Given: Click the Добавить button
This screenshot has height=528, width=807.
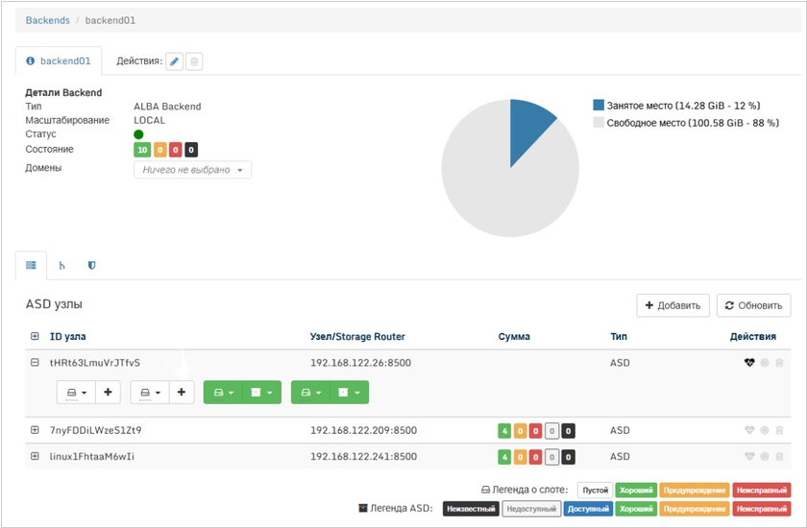Looking at the screenshot, I should 672,305.
